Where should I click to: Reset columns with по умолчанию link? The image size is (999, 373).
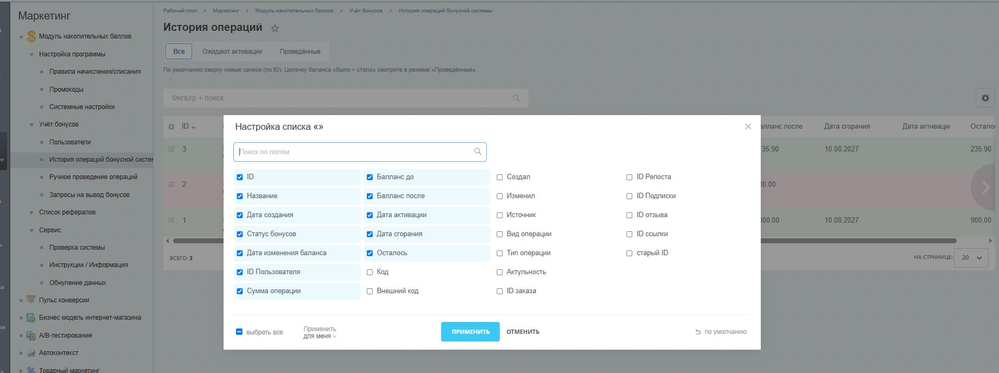coord(721,332)
